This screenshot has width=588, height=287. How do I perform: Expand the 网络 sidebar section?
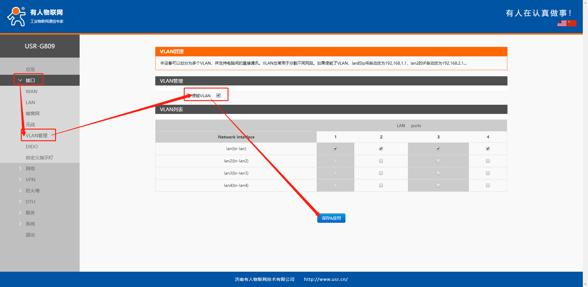(x=30, y=168)
